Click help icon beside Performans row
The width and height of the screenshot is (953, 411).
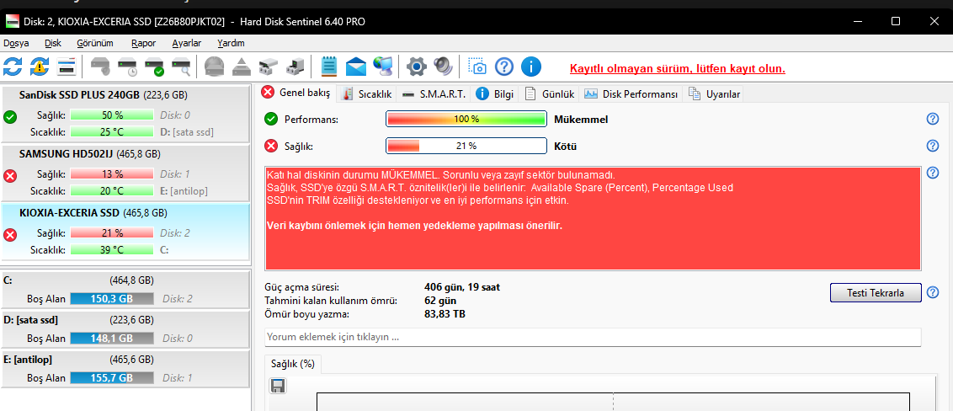tap(933, 119)
